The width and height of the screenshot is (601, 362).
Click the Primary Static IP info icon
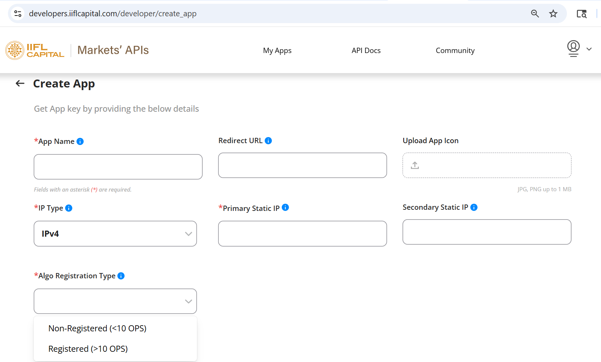pos(285,207)
